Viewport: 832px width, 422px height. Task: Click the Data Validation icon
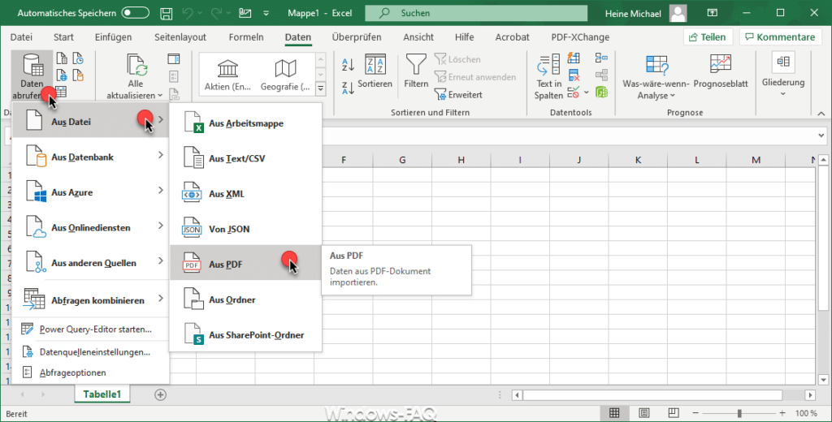pos(573,93)
